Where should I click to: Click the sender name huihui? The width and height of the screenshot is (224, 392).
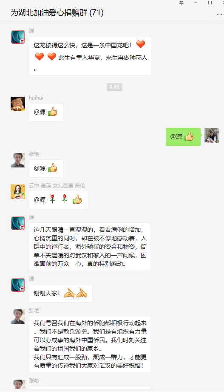click(36, 98)
